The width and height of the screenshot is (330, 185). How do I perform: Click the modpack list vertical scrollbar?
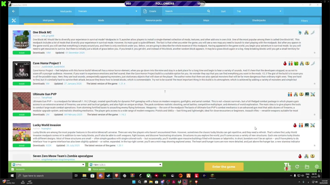320,94
